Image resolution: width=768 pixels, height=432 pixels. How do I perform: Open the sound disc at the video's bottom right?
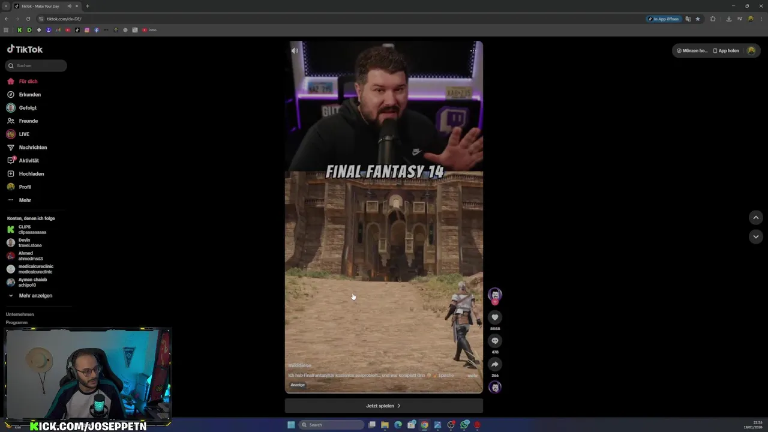tap(495, 387)
